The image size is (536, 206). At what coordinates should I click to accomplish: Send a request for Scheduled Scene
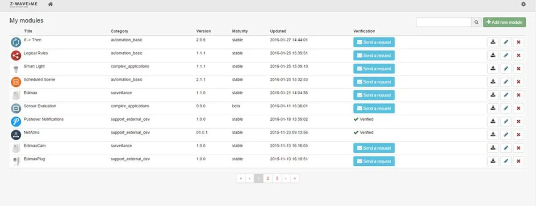click(374, 82)
